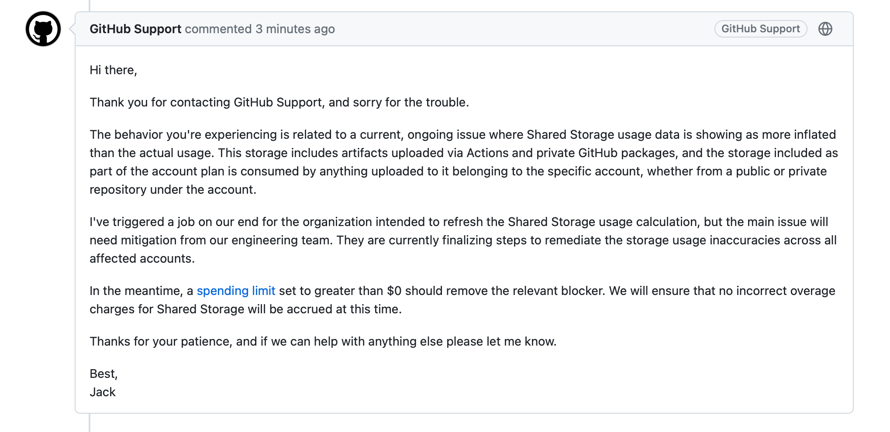
Task: Click the "repository under the account." line
Action: pos(173,189)
